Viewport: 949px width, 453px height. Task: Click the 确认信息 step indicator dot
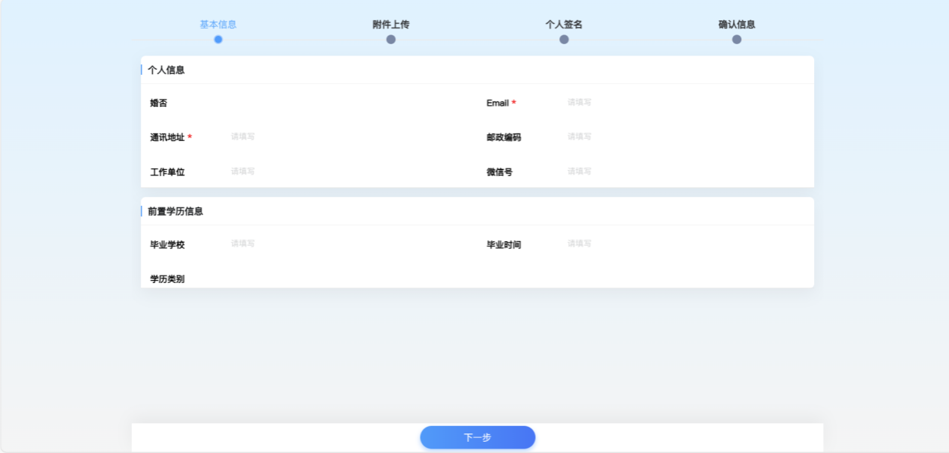click(x=736, y=38)
